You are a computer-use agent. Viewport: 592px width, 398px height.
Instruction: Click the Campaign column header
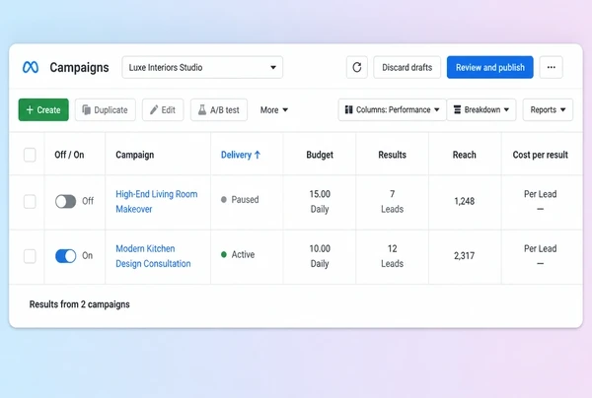coord(135,155)
